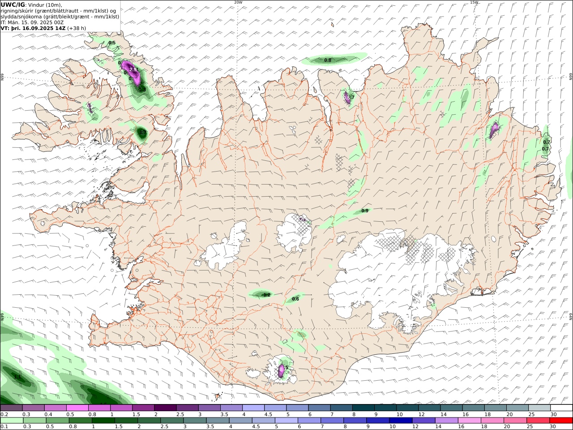Viewport: 573px width, 430px height.
Task: Select the pale lavender 5 swatch in bottom legend row
Action: [x=286, y=421]
